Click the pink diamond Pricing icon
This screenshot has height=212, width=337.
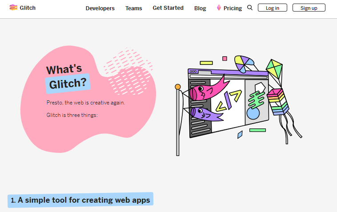[219, 8]
